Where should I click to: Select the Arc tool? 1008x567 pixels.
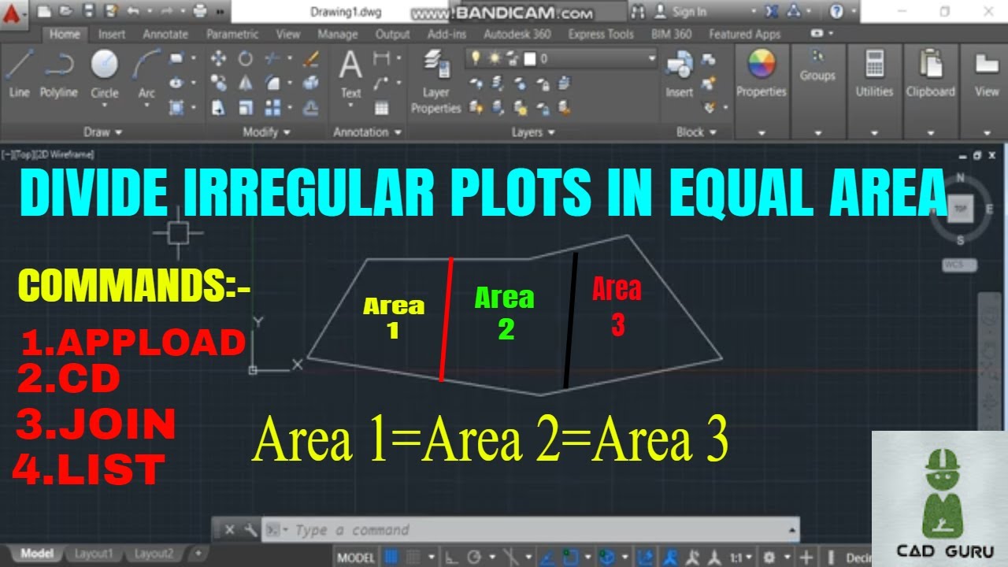[146, 73]
